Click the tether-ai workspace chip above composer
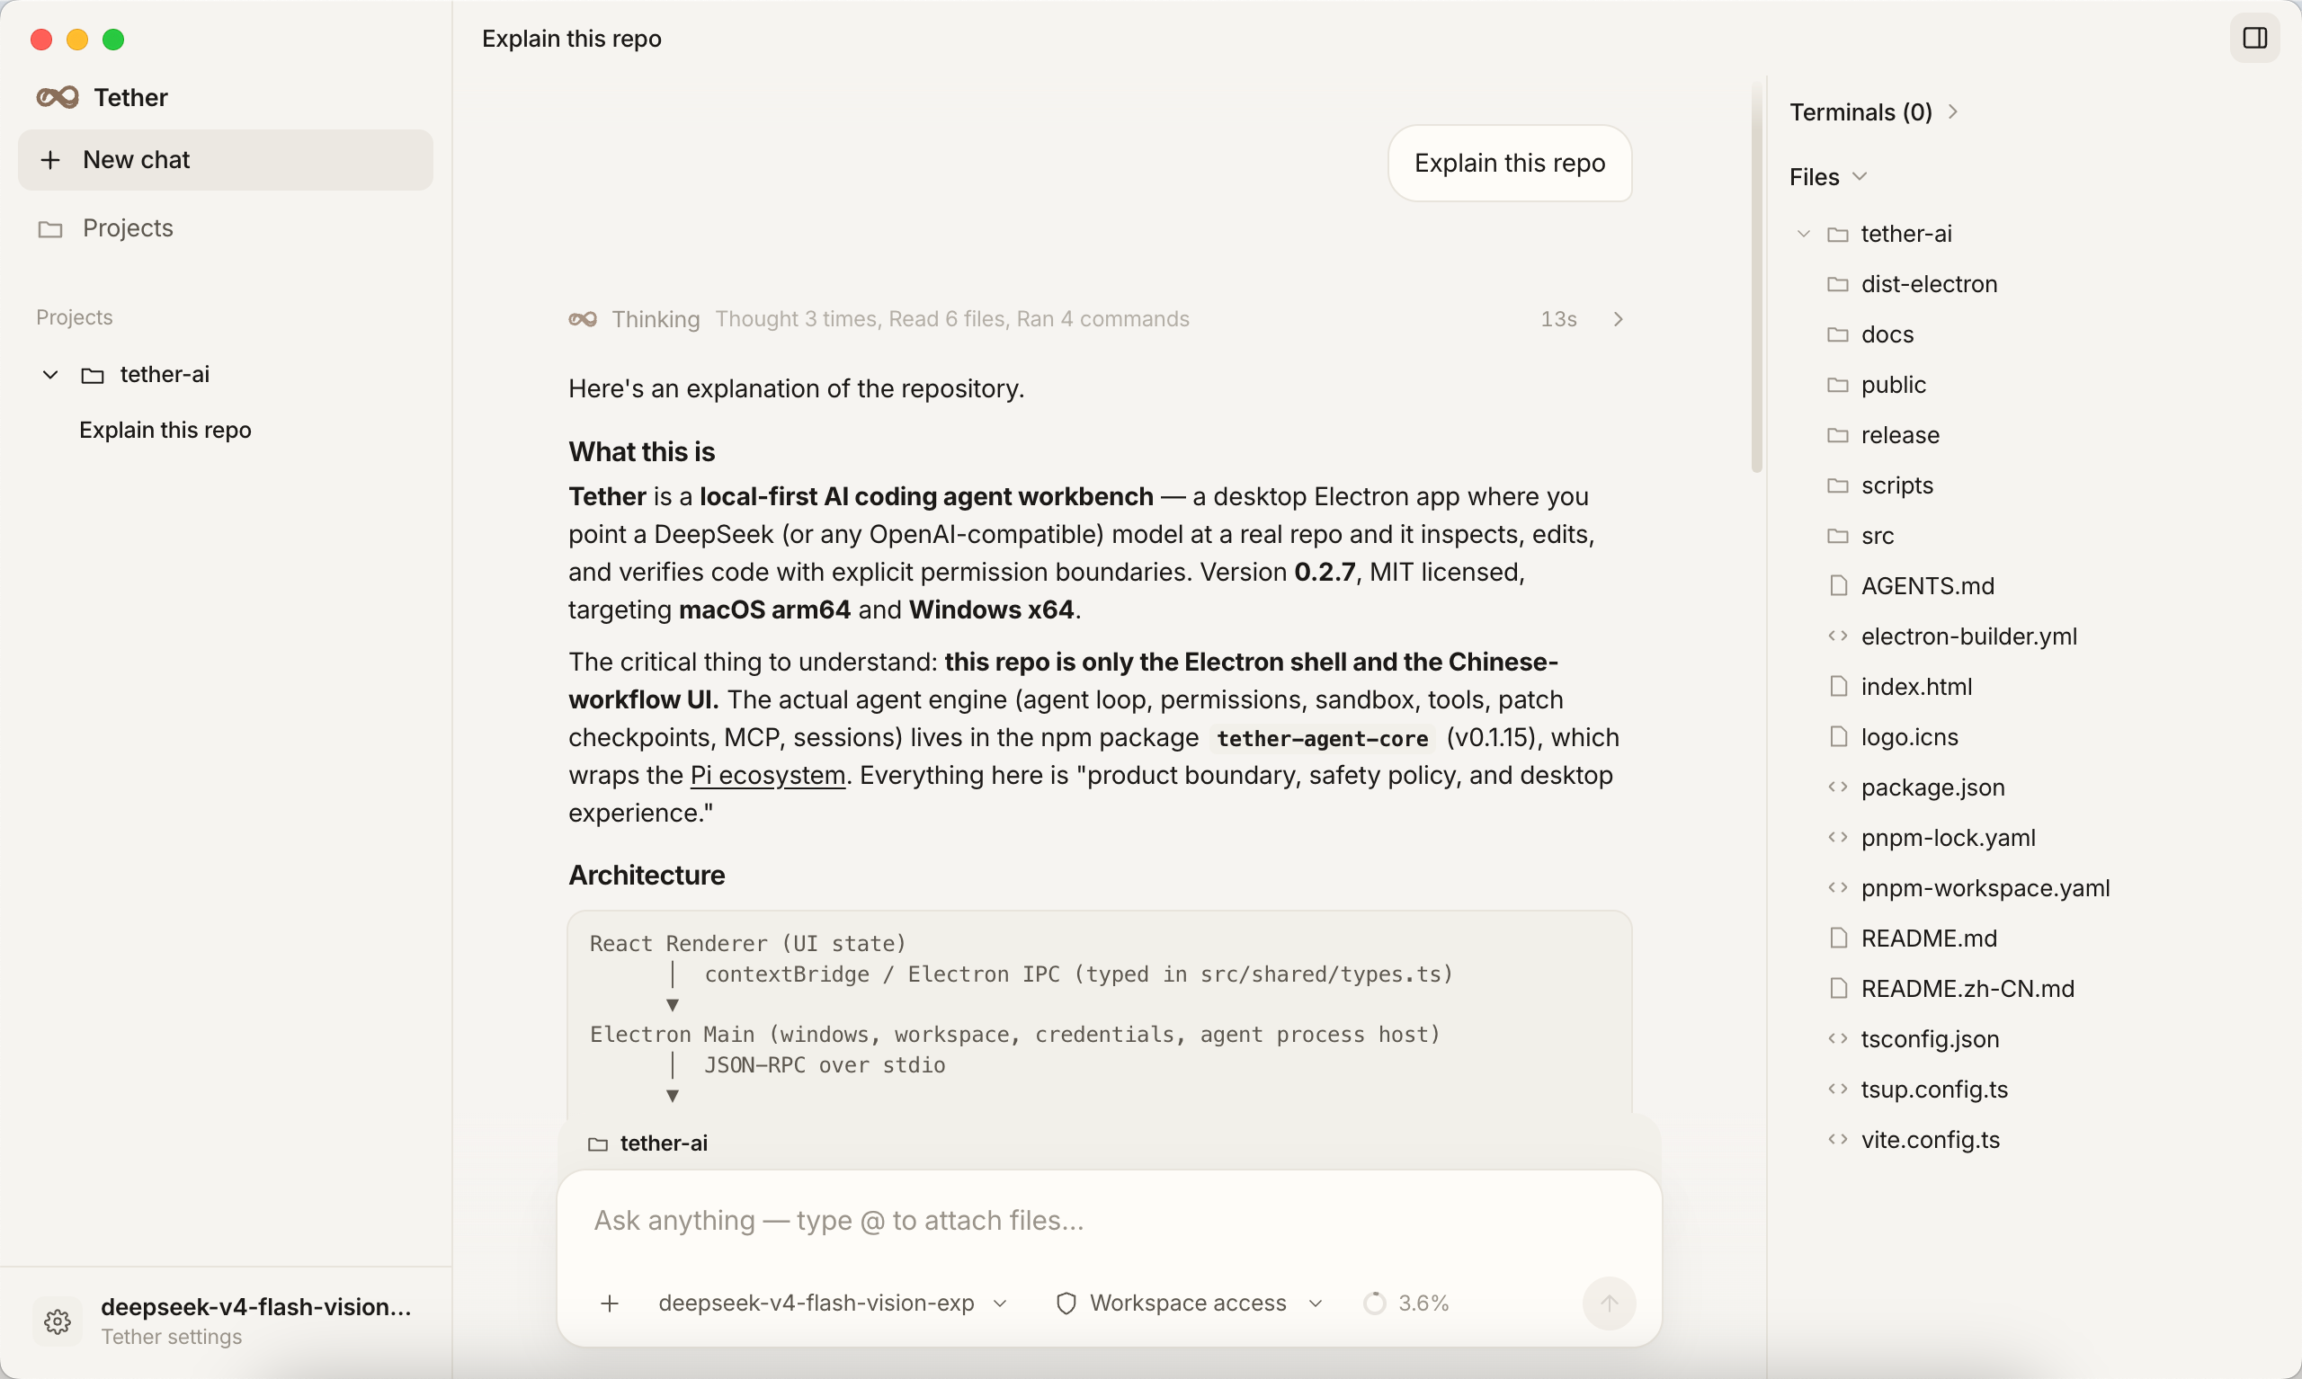 point(647,1143)
